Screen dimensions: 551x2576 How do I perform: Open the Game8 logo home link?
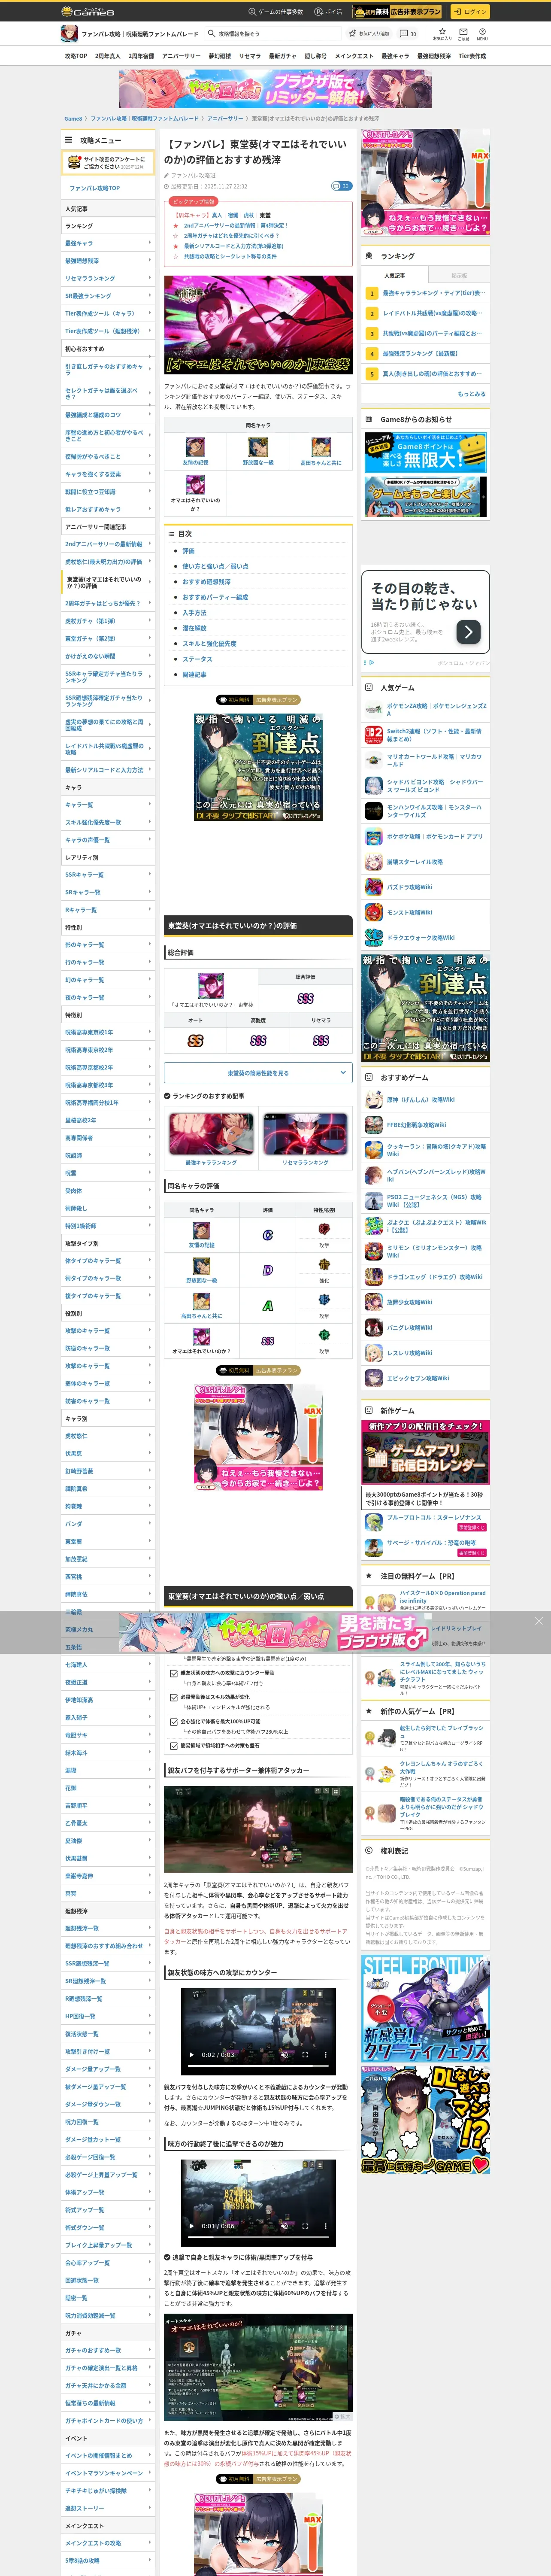coord(88,11)
